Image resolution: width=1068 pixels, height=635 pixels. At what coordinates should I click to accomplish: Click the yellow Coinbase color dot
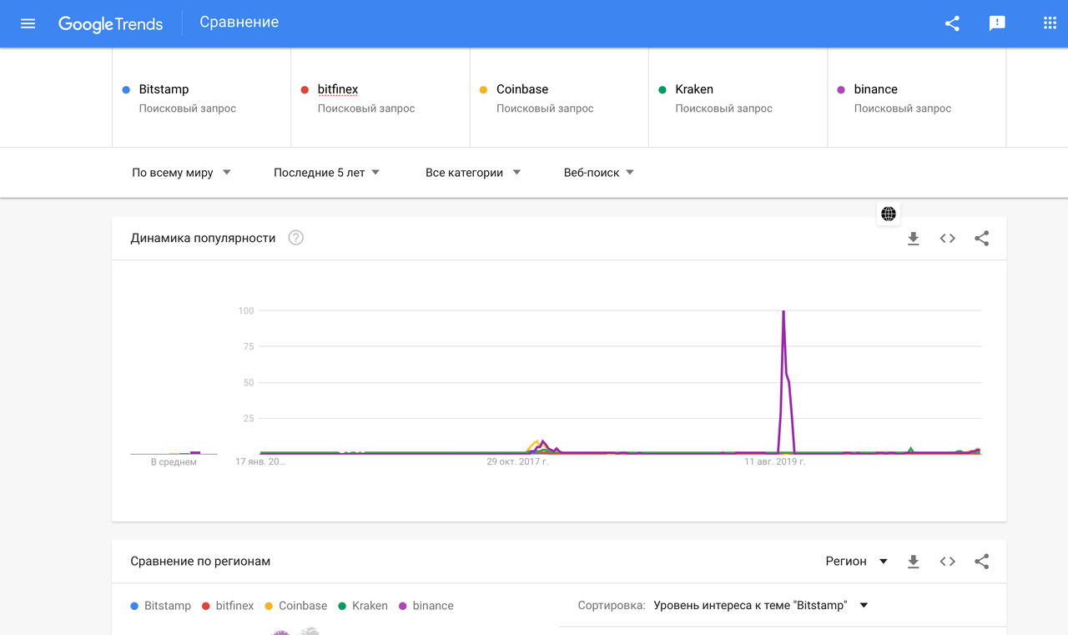click(483, 90)
